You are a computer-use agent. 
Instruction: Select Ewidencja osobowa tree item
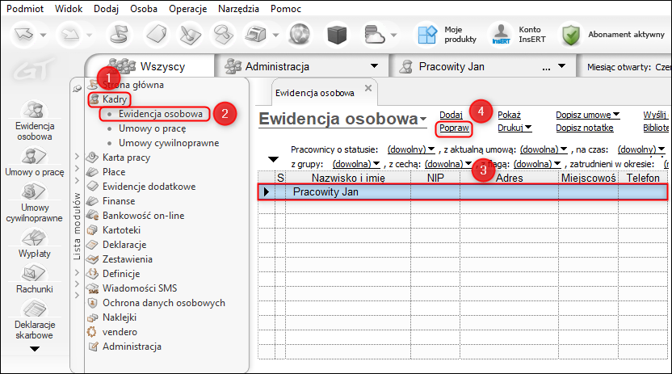pyautogui.click(x=160, y=114)
